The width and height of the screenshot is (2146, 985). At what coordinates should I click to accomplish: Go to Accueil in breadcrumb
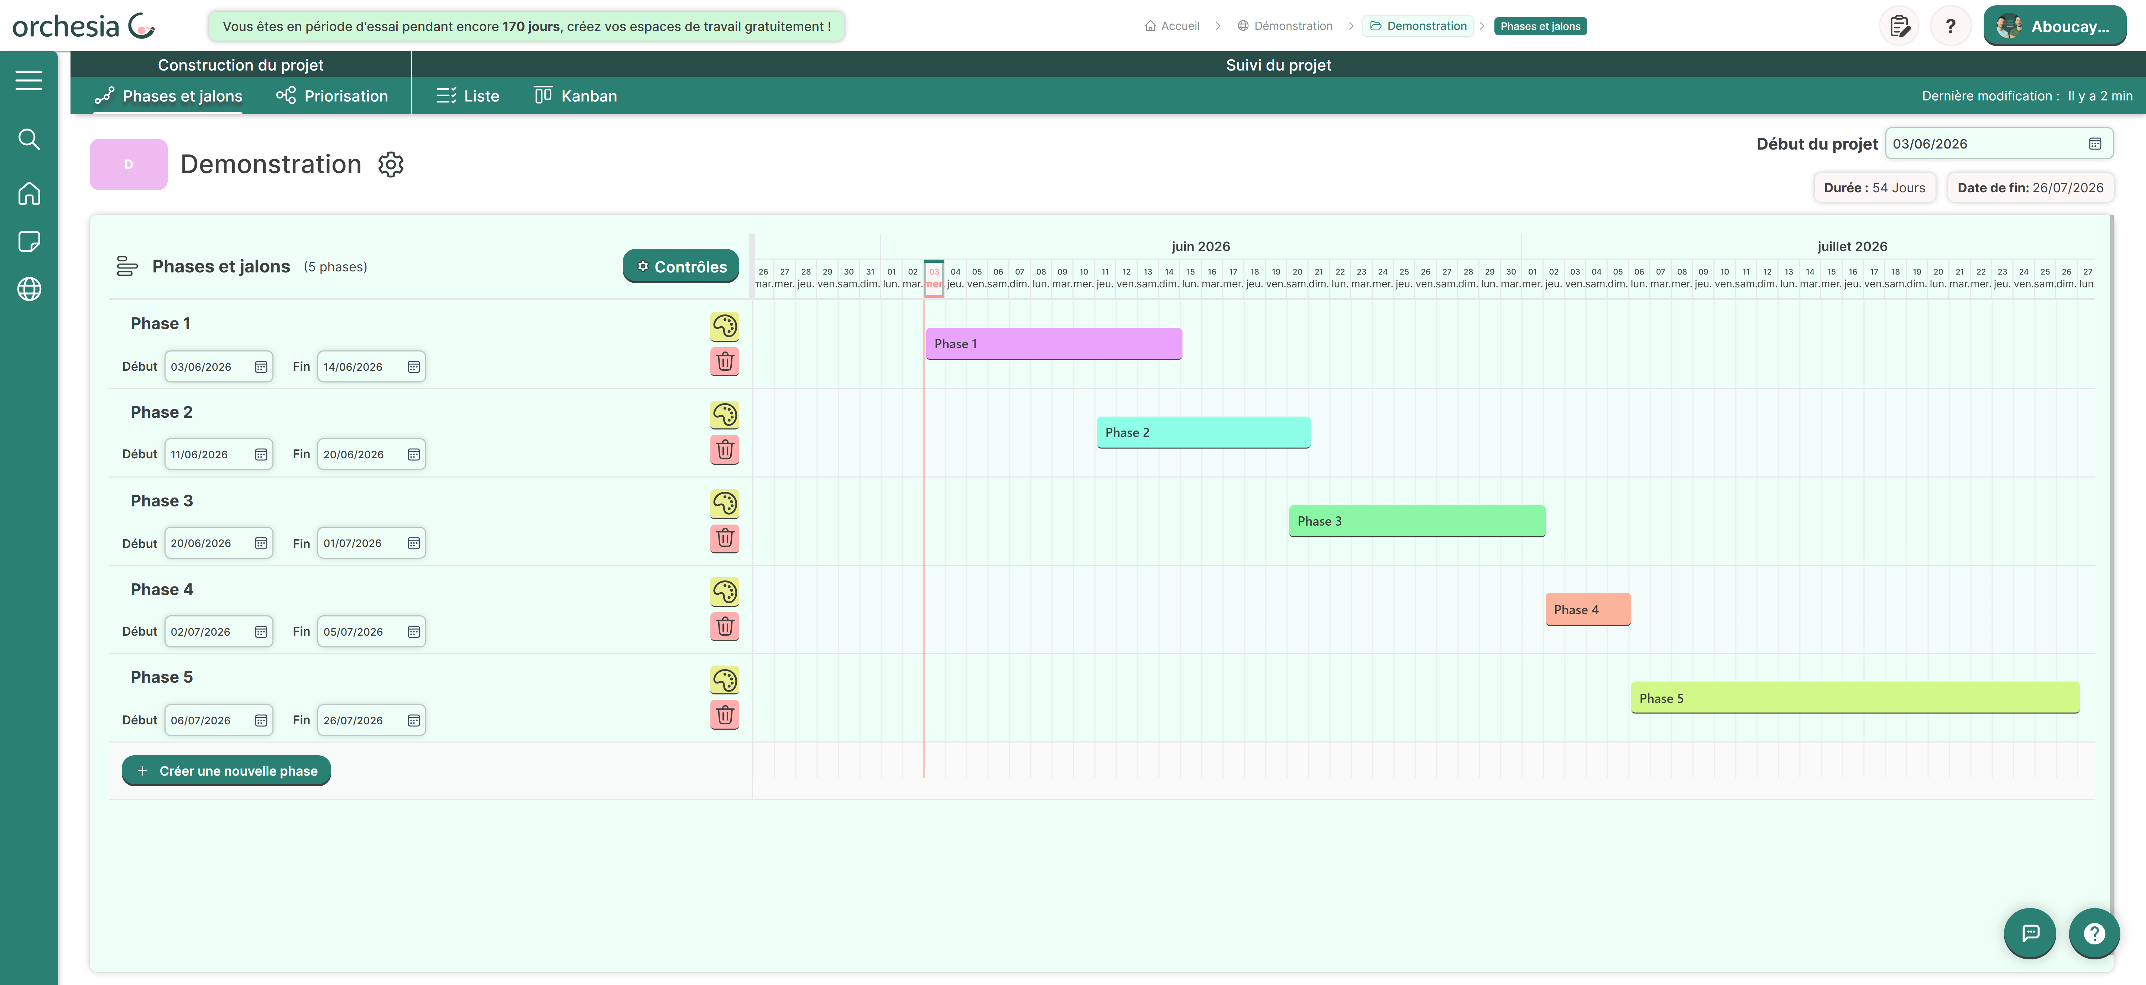pyautogui.click(x=1172, y=26)
